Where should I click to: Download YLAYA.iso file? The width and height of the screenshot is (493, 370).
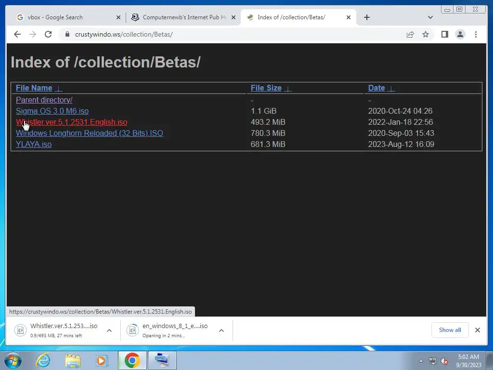[x=34, y=144]
